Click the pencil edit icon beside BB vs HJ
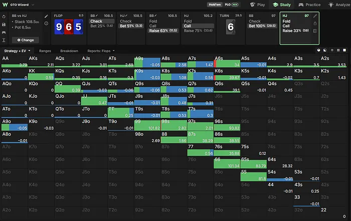This screenshot has height=221, width=351. 46,17
